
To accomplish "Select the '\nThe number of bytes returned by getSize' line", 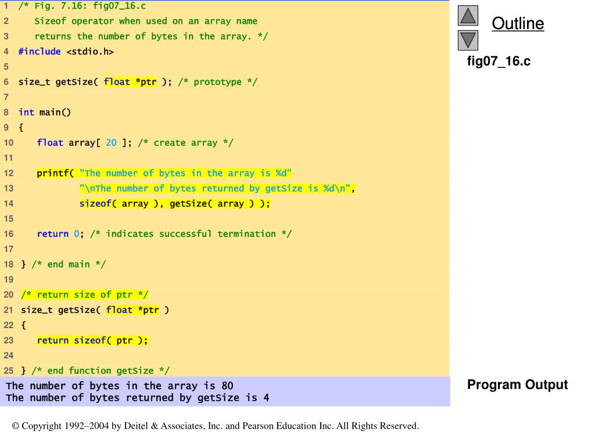I will pos(217,189).
